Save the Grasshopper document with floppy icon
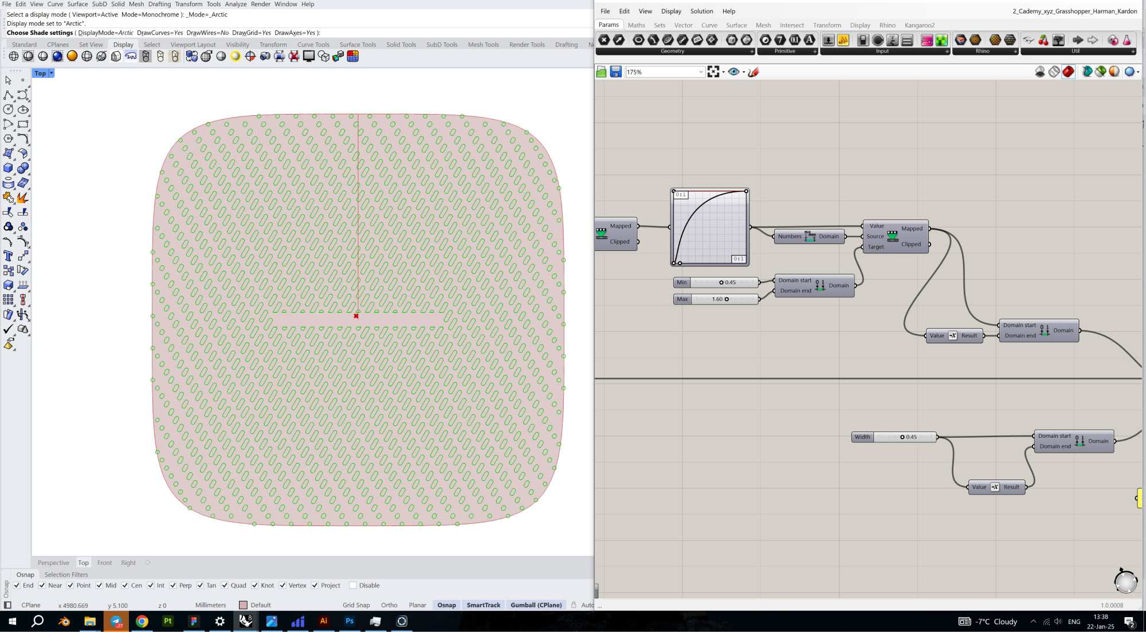The height and width of the screenshot is (632, 1146). tap(615, 72)
